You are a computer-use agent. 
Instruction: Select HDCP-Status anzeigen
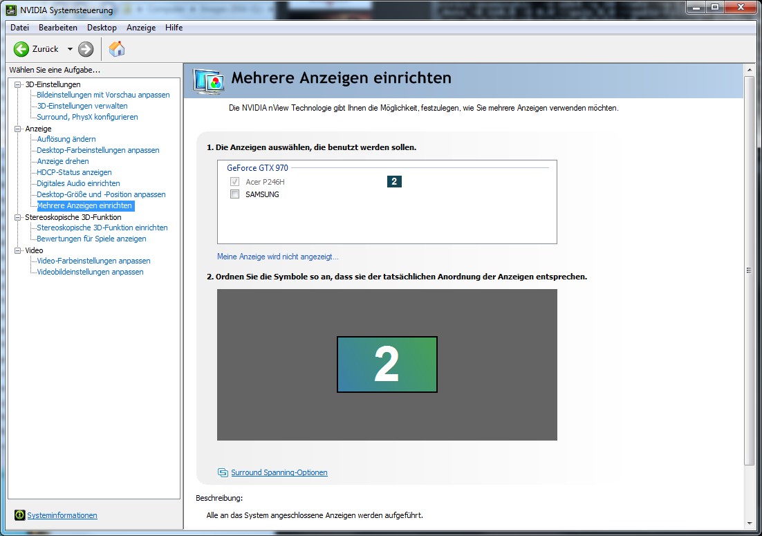click(x=74, y=172)
